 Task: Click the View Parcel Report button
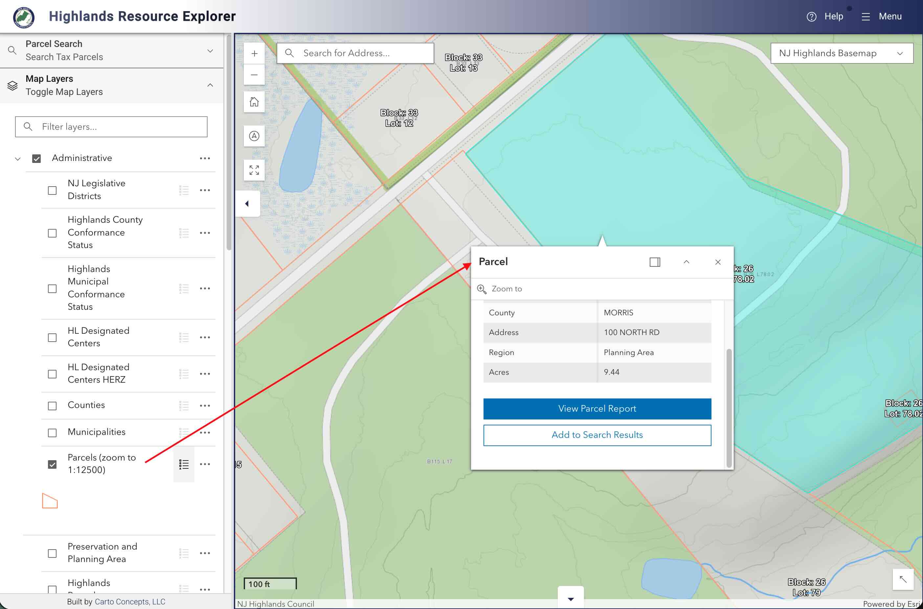click(x=597, y=409)
